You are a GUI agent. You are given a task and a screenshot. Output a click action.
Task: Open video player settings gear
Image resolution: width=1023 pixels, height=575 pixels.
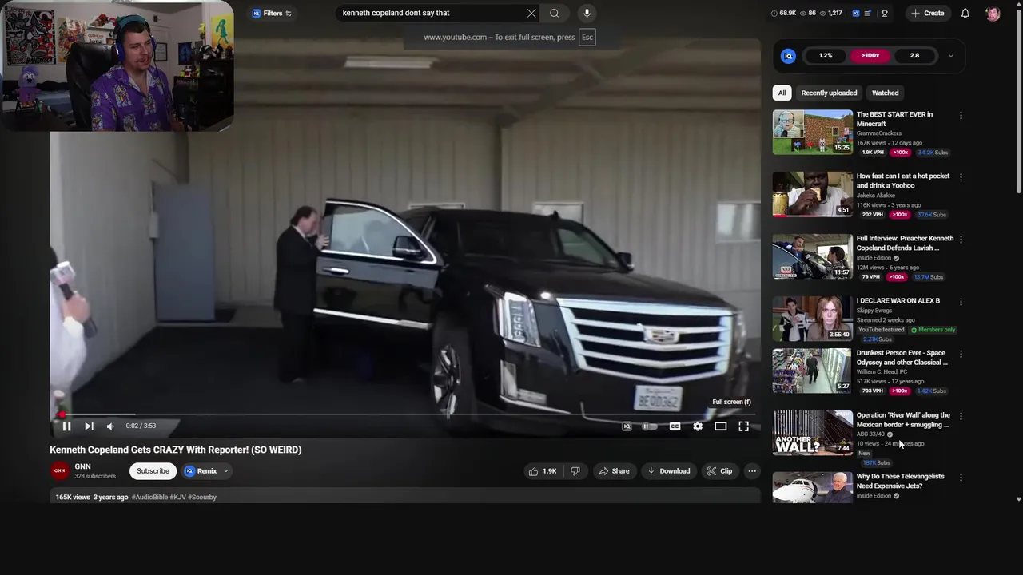click(698, 426)
